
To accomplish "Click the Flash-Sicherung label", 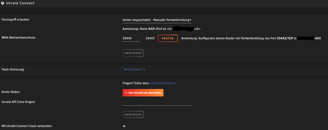I will coord(13,69).
